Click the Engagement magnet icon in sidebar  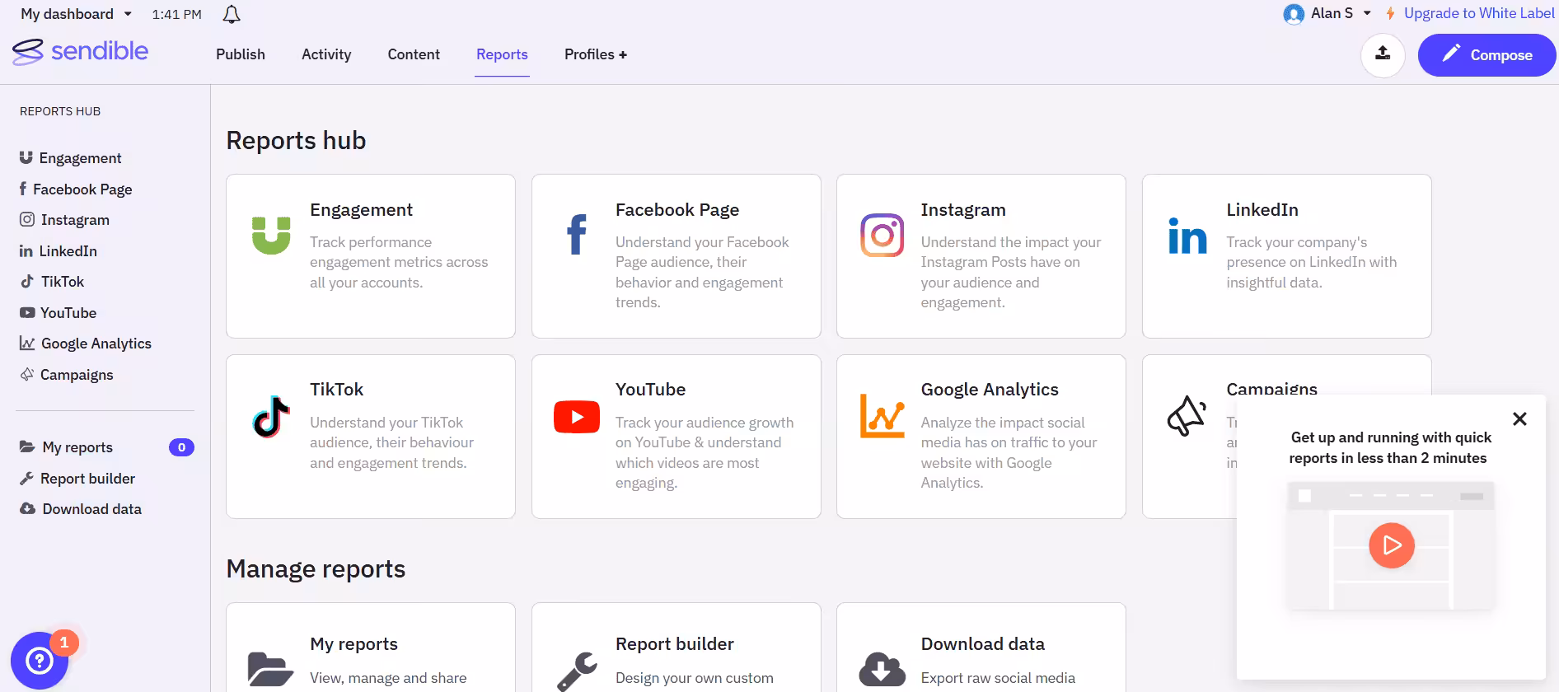tap(26, 157)
